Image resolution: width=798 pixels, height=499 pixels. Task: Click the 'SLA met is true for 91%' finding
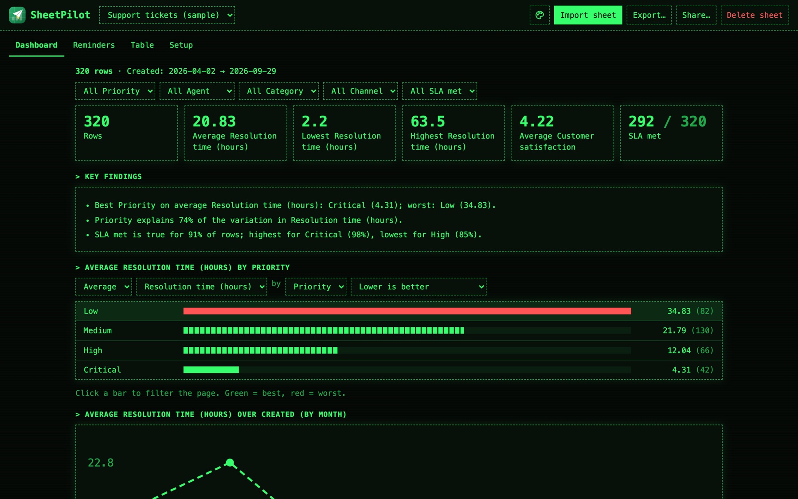(x=288, y=235)
